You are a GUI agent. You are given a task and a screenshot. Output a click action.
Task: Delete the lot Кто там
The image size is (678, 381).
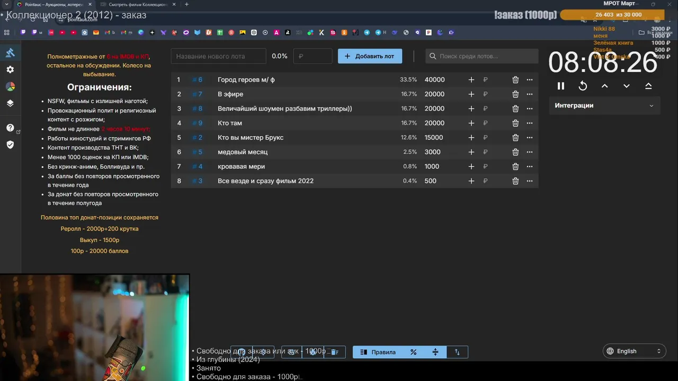click(515, 123)
